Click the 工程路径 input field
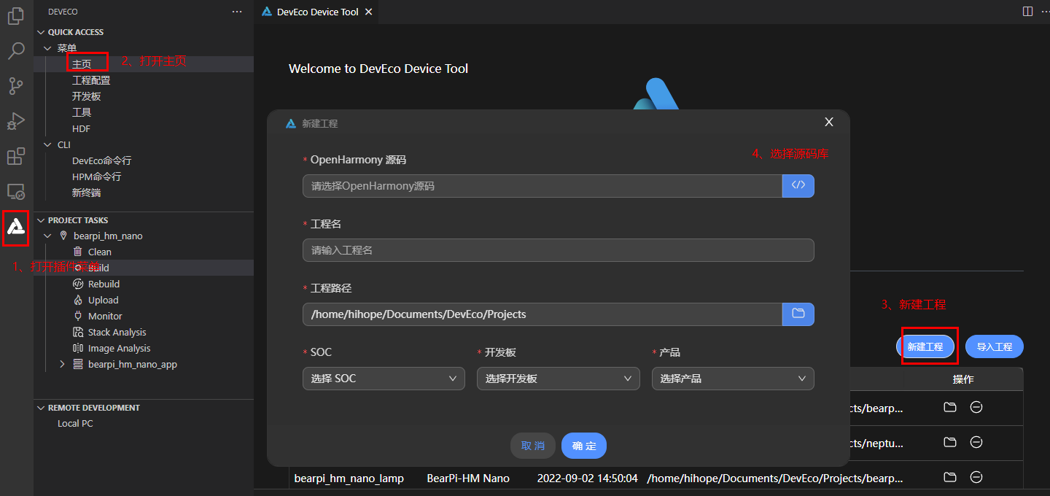Viewport: 1050px width, 496px height. click(x=542, y=314)
